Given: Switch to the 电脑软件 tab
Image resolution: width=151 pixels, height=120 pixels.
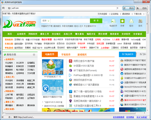Looking at the screenshot, I should [x=50, y=54].
